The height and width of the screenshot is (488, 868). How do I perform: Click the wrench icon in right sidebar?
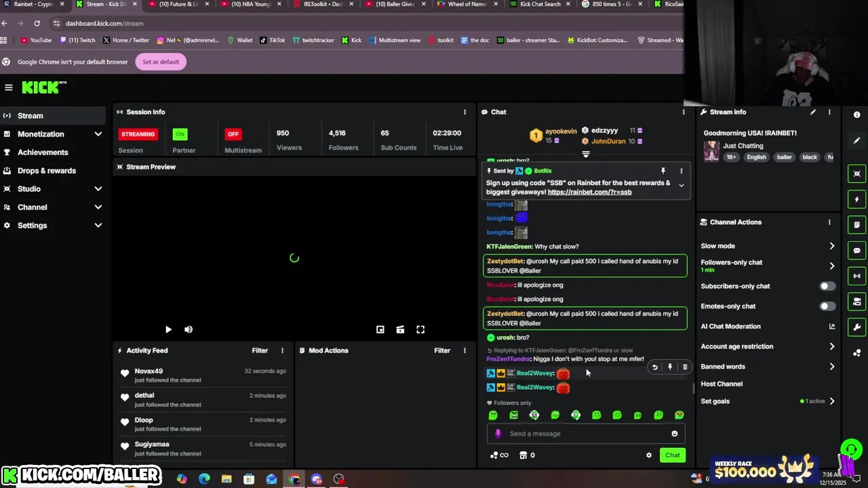pyautogui.click(x=857, y=327)
